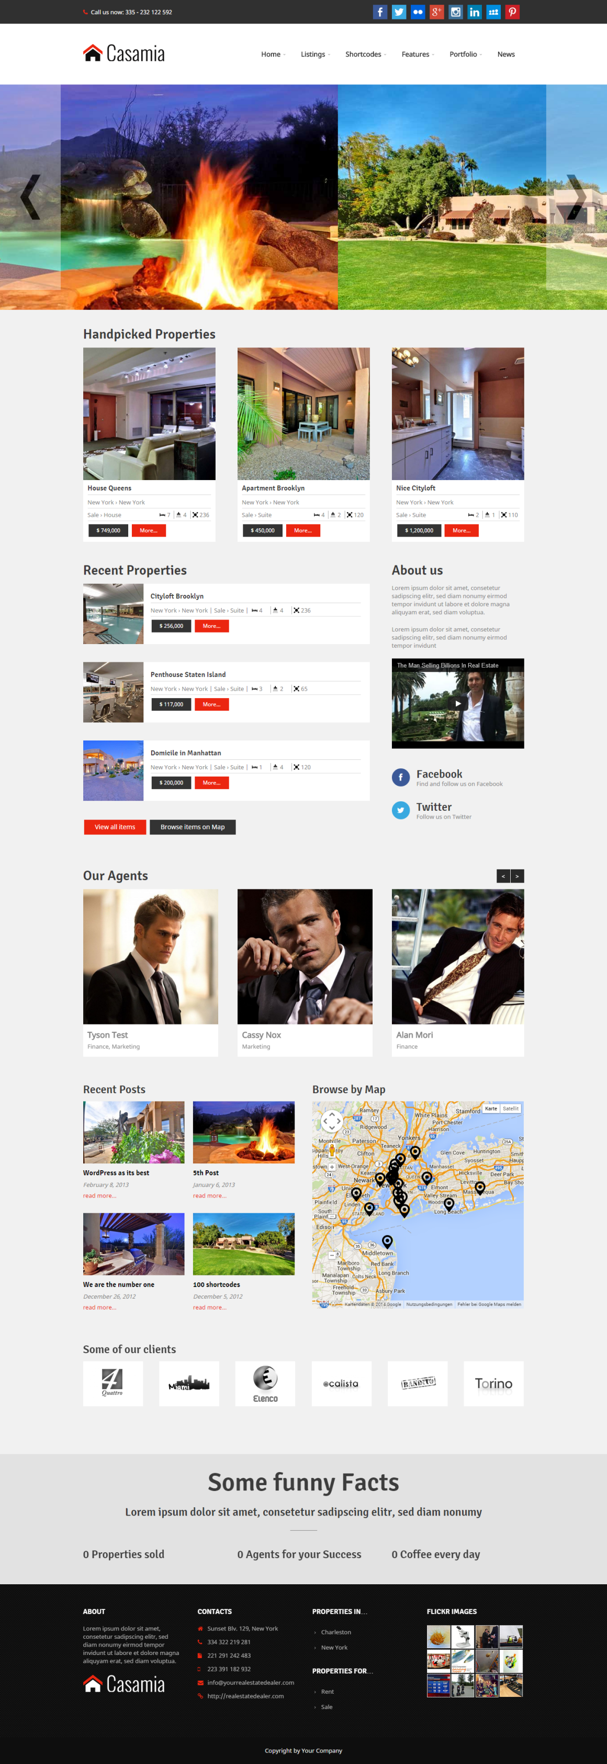Open the Facebook icon in top bar
607x1764 pixels.
point(380,12)
